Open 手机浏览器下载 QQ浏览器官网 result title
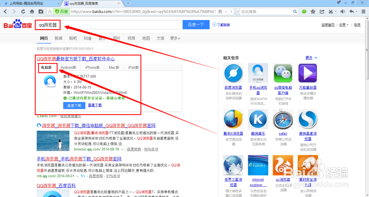The height and width of the screenshot is (197, 369). (x=79, y=159)
